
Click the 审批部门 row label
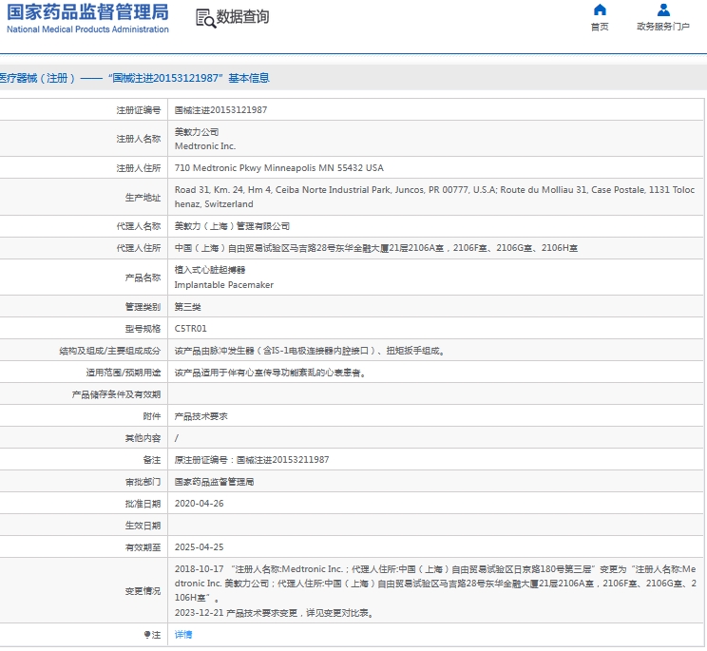point(143,482)
